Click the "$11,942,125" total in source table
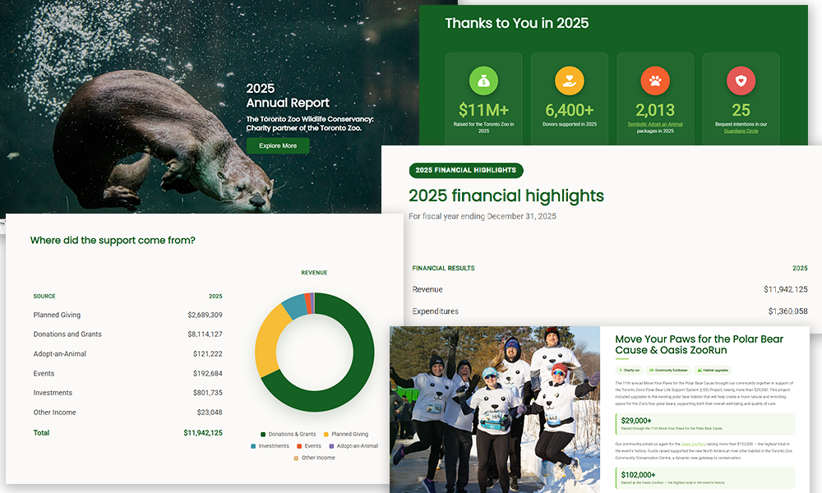Image resolution: width=822 pixels, height=493 pixels. click(x=203, y=433)
